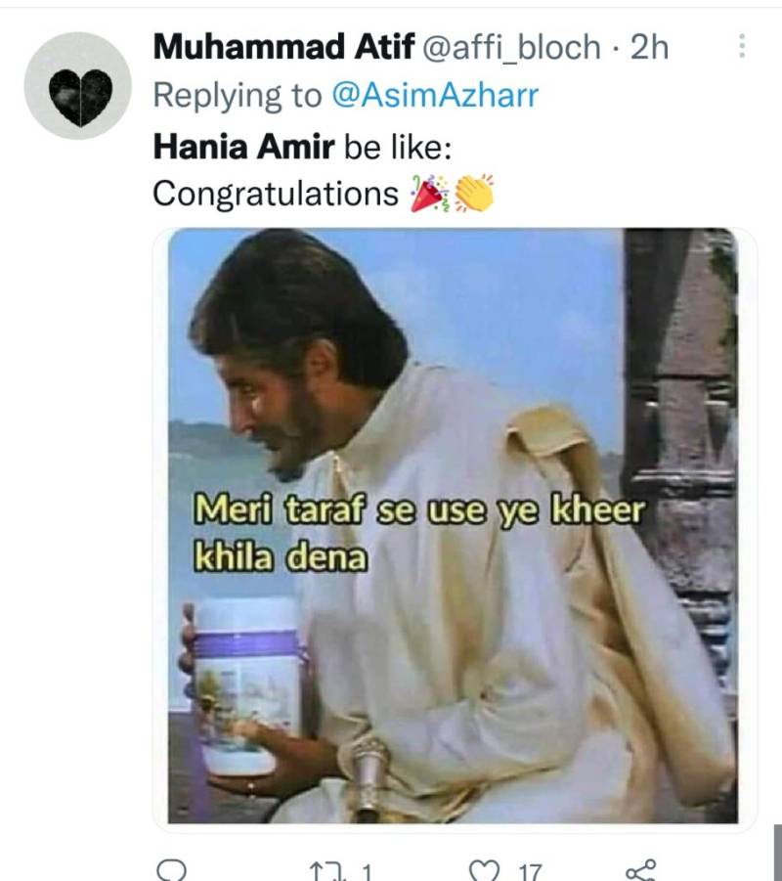The image size is (782, 881).
Task: Open the @affi_bloch handle
Action: pyautogui.click(x=510, y=47)
